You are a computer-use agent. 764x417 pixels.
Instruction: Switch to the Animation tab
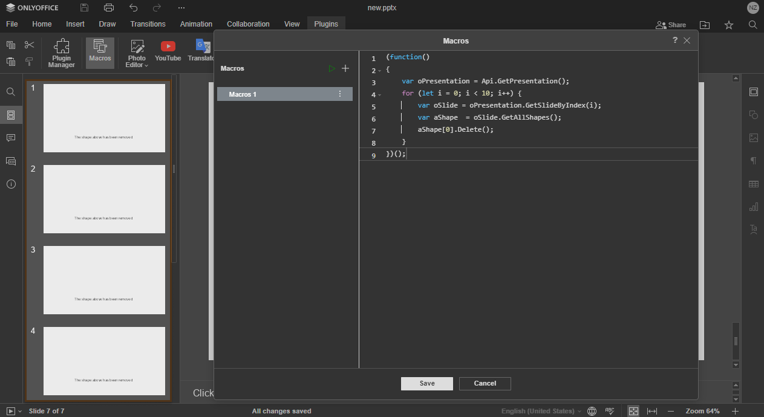[x=196, y=24]
